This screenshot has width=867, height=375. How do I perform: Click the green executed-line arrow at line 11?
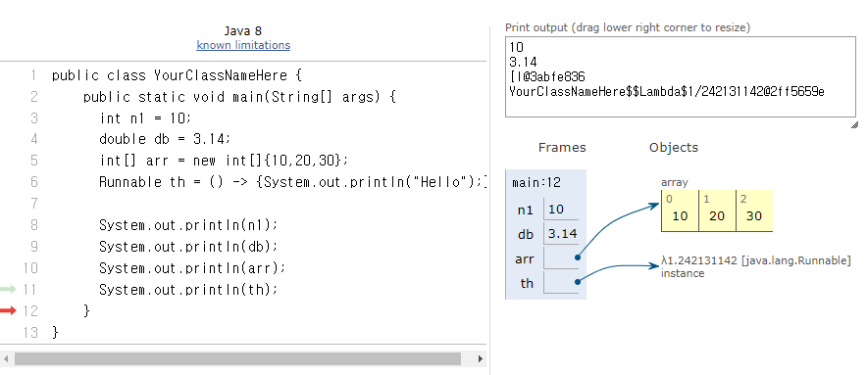8,289
